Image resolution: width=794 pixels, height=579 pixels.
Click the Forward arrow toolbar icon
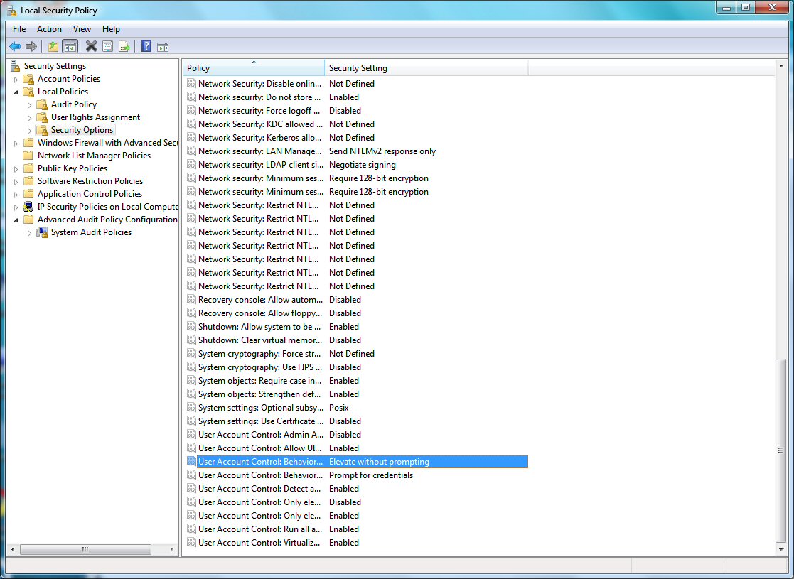tap(31, 47)
